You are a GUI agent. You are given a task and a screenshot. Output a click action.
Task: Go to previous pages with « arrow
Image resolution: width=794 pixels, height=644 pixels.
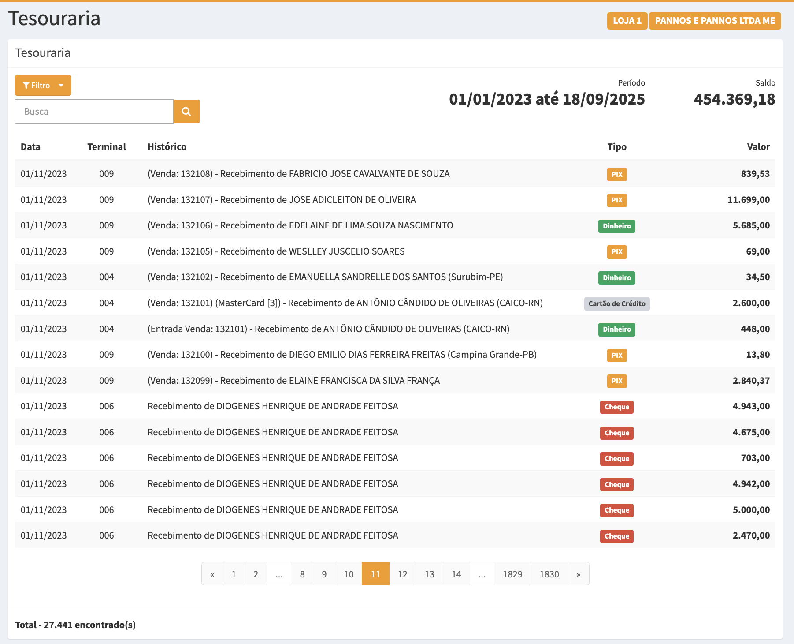pos(212,574)
